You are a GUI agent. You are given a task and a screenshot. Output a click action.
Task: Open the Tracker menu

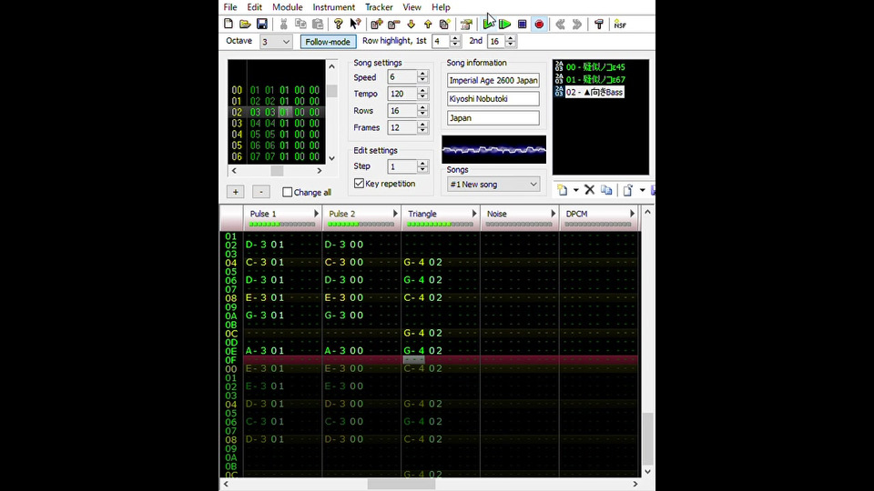point(379,7)
